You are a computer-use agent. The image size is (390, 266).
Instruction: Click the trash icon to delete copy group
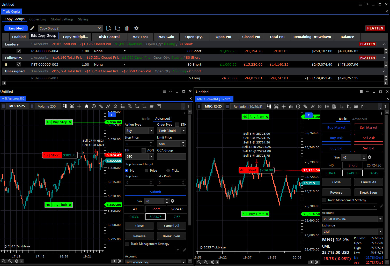(x=127, y=28)
